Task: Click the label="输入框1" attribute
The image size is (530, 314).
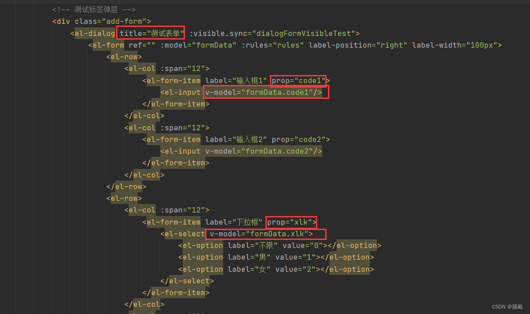Action: [236, 80]
